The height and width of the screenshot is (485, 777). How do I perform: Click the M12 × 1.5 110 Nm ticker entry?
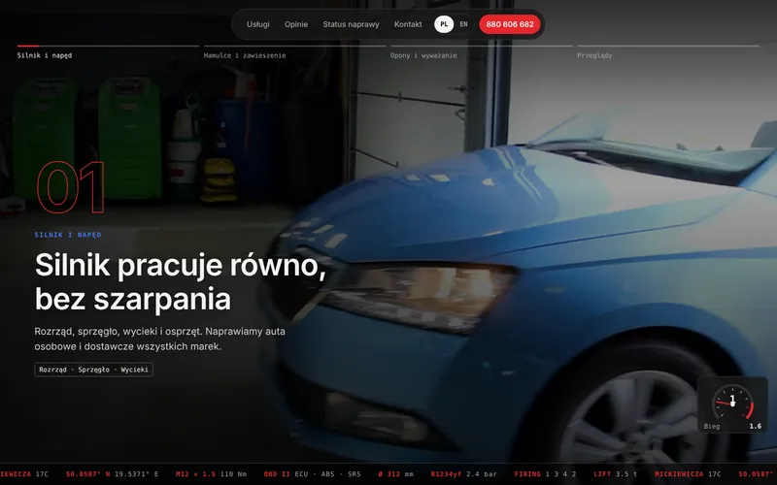[211, 474]
